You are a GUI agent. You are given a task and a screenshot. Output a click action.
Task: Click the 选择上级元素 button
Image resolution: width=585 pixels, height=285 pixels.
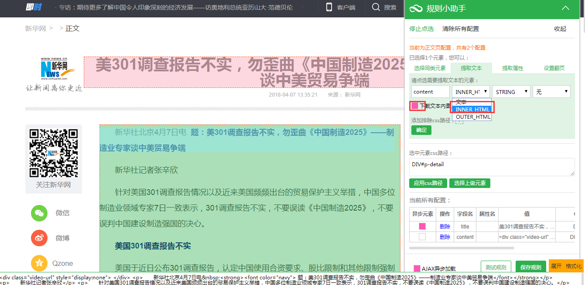470,183
